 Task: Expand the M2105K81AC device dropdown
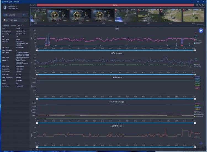pos(26,15)
